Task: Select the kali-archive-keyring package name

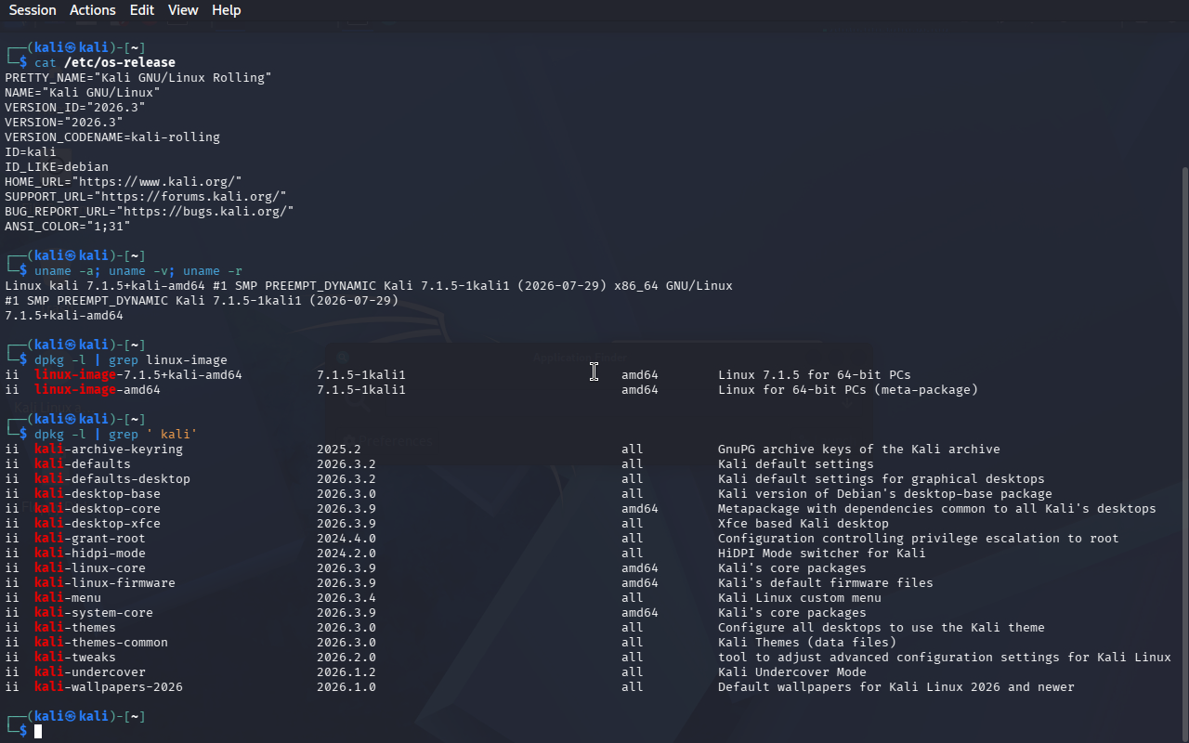Action: [109, 449]
